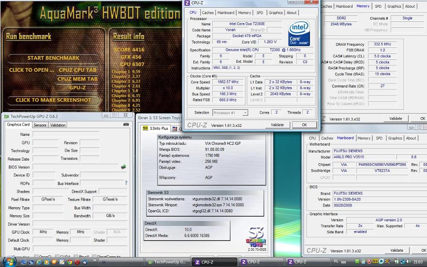Image resolution: width=427 pixels, height=267 pixels.
Task: Click the blue cloud quick launch icon
Action: click(85, 262)
